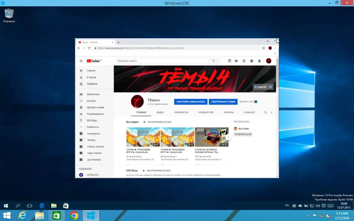The image size is (354, 221).
Task: Click the account avatar in YouTube header
Action: tap(269, 61)
